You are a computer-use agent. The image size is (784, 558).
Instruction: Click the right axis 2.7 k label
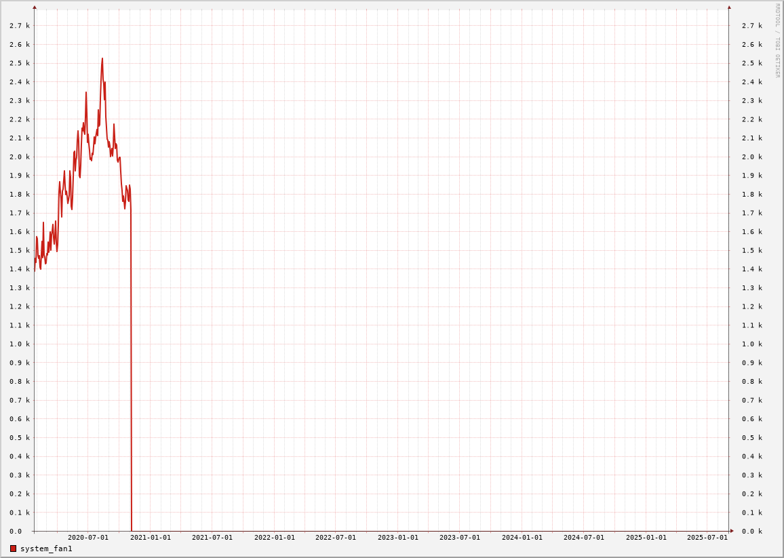click(752, 26)
